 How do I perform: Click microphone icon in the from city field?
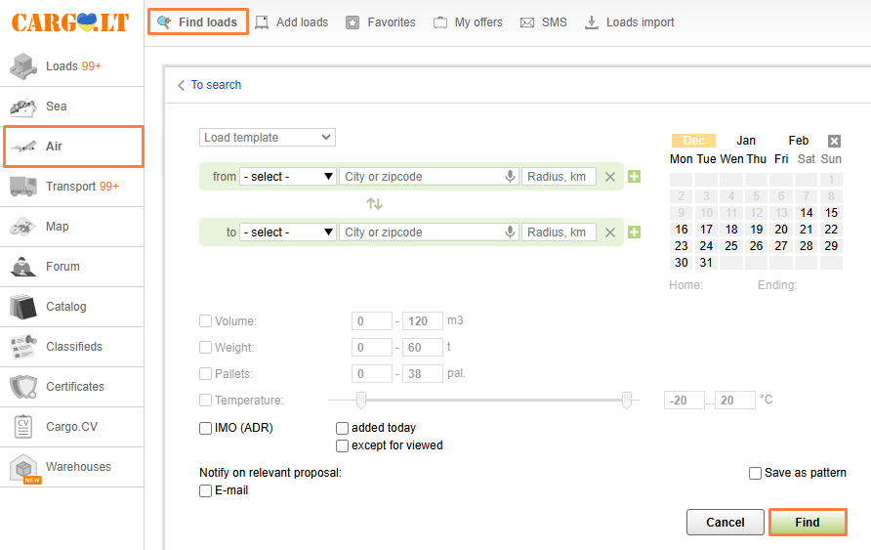(510, 177)
